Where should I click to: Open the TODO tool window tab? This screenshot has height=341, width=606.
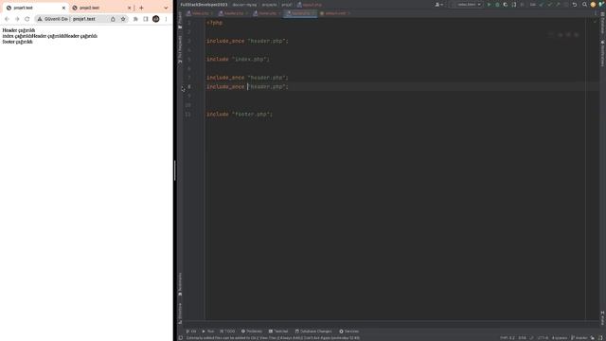tap(227, 332)
